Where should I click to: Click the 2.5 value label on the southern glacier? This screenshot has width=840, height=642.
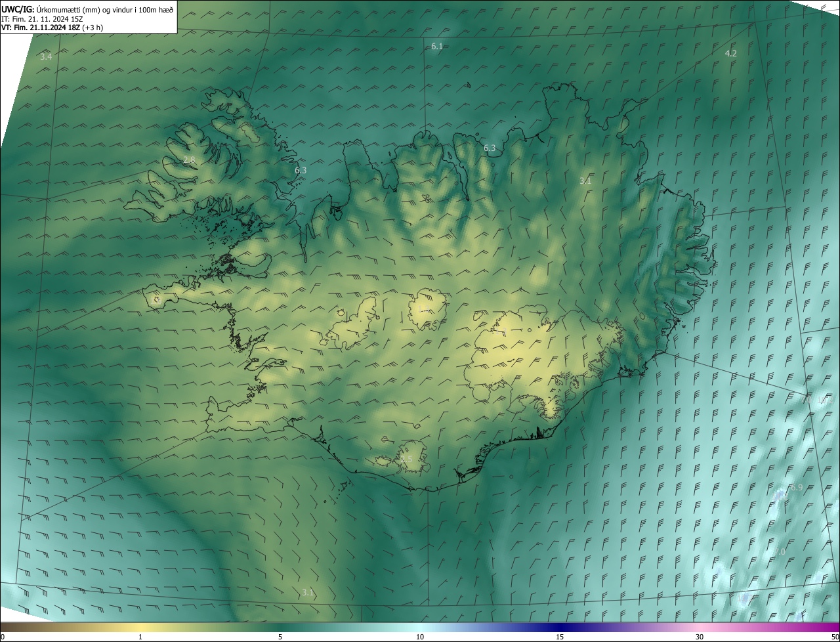click(x=406, y=459)
